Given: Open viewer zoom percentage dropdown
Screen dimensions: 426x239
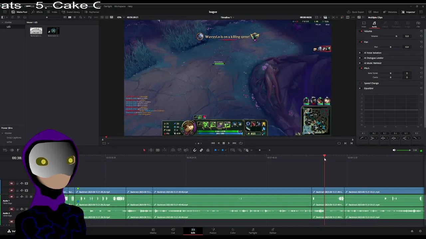Looking at the screenshot, I should coord(120,17).
